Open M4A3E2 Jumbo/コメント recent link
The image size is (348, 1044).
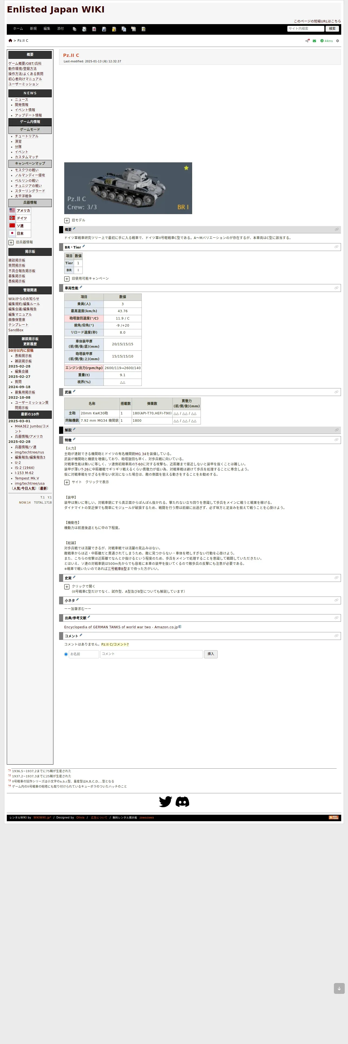point(32,428)
